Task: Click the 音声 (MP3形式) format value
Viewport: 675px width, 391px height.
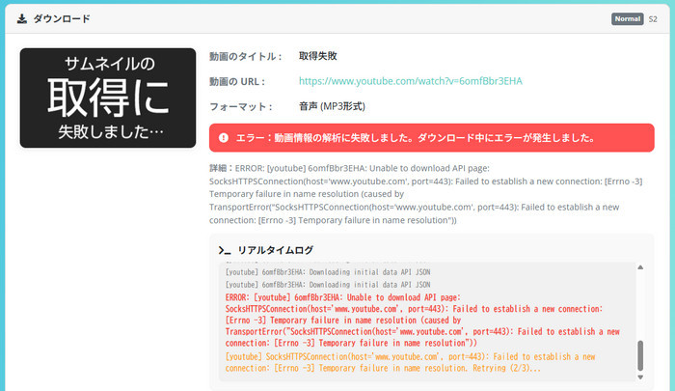Action: tap(332, 105)
